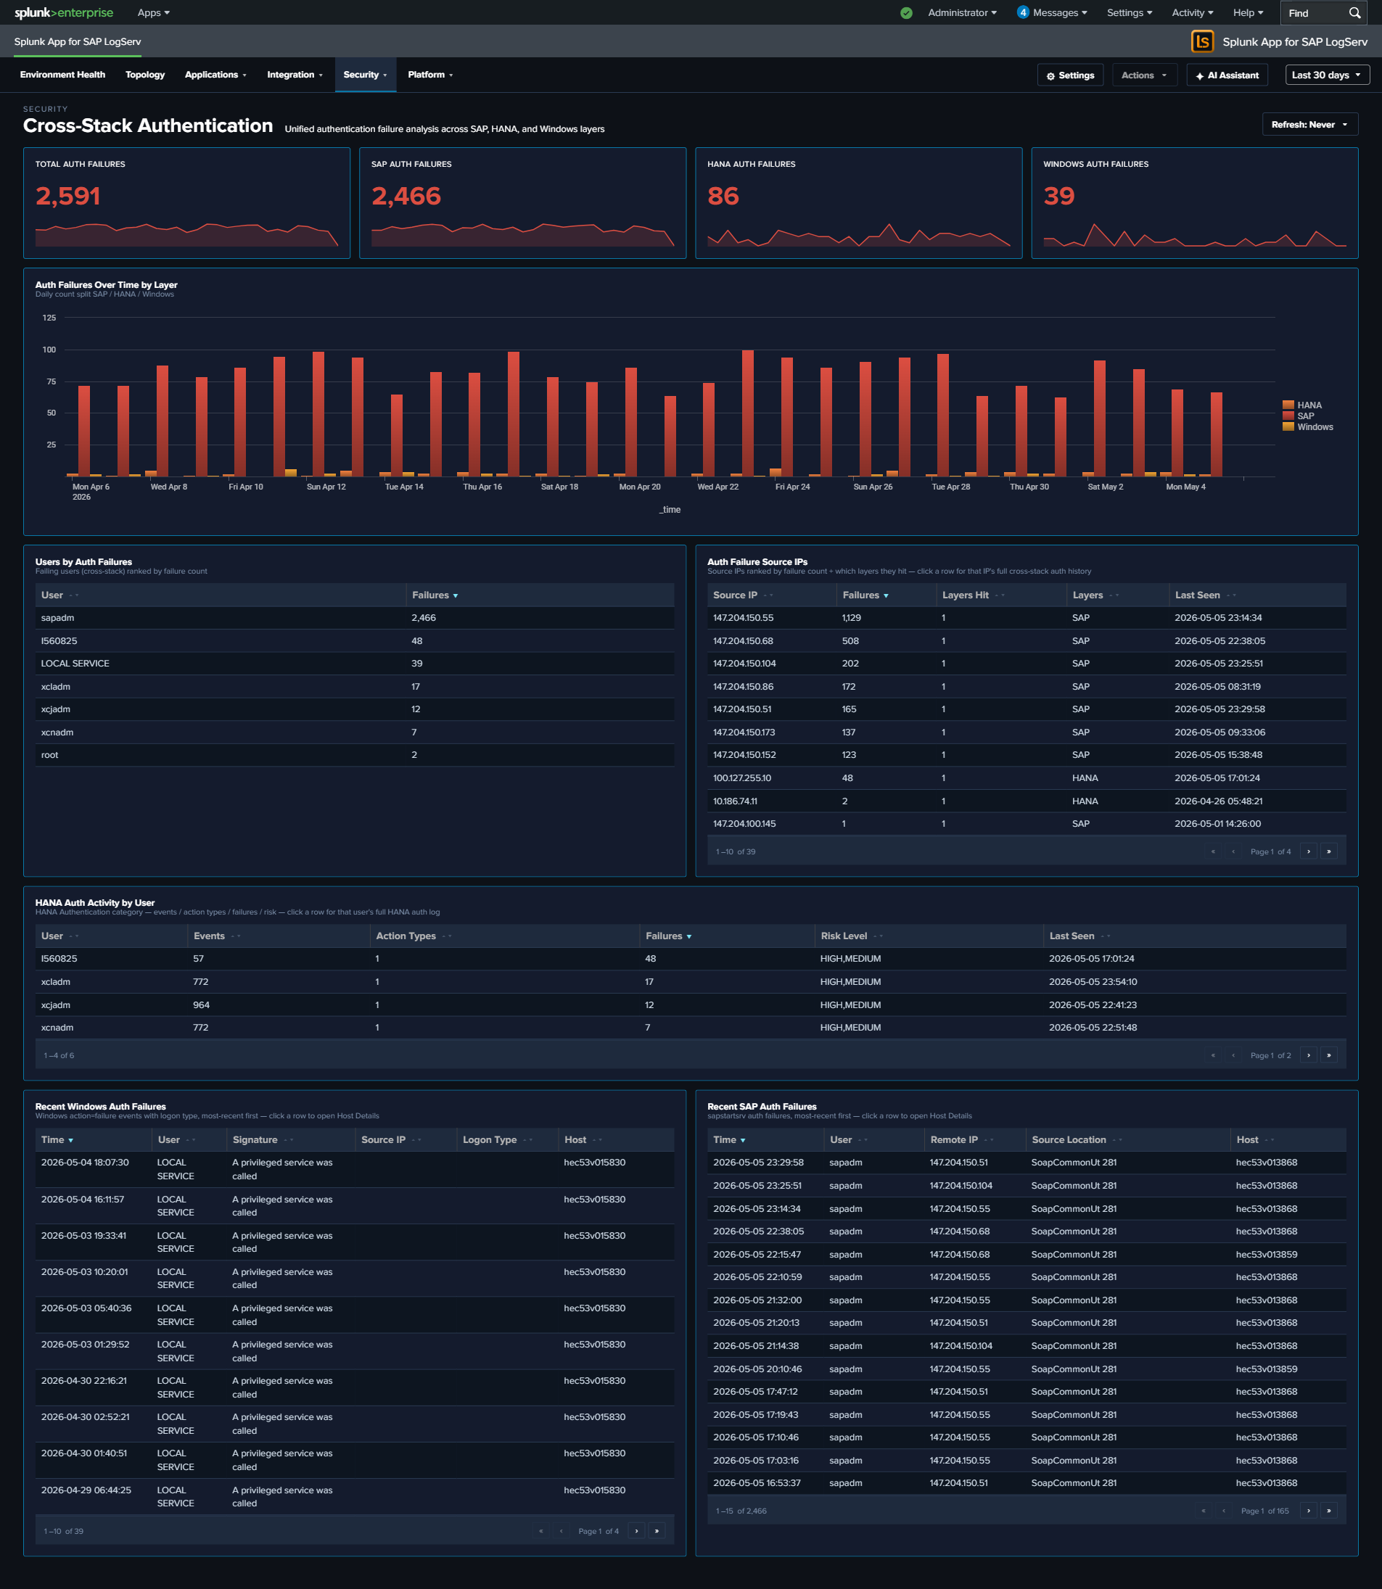Click the dashboard Settings gear button

1069,75
